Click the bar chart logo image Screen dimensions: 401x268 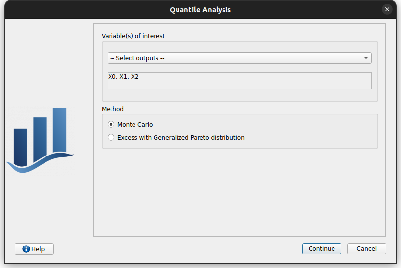click(40, 140)
